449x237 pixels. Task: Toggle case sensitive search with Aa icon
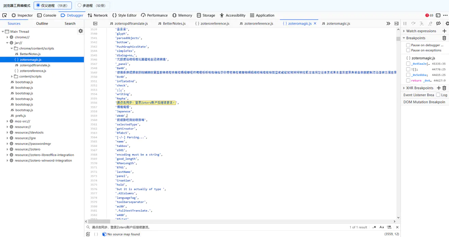pyautogui.click(x=382, y=227)
